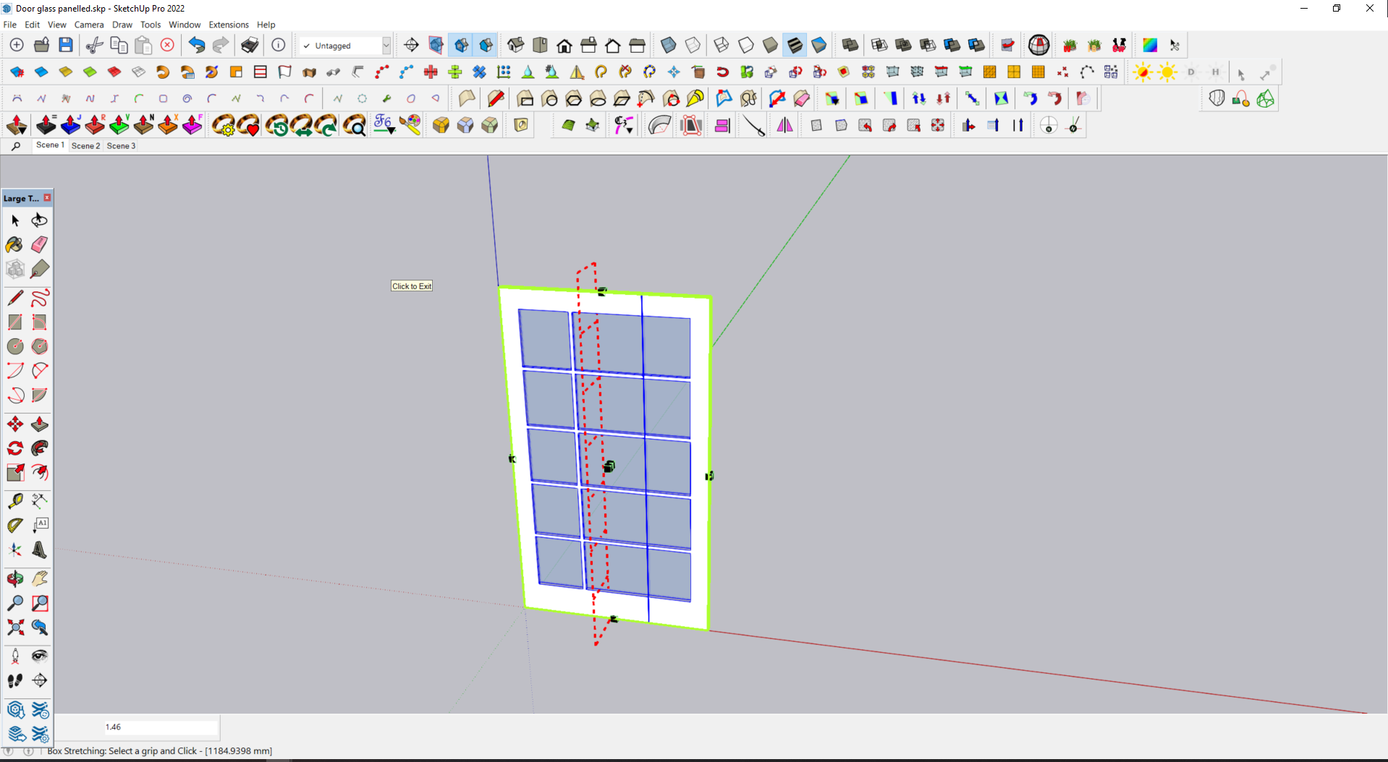
Task: Expand the F6 tool dropdown
Action: coord(384,126)
